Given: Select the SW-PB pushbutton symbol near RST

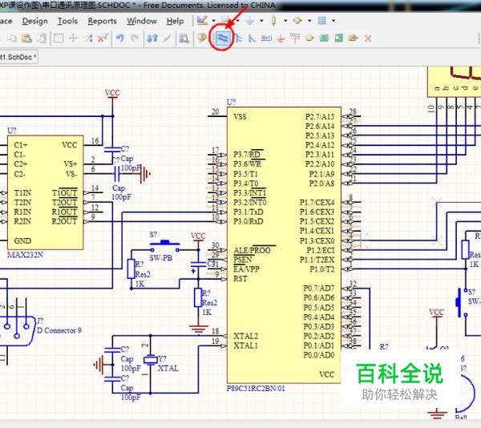Looking at the screenshot, I should click(164, 246).
